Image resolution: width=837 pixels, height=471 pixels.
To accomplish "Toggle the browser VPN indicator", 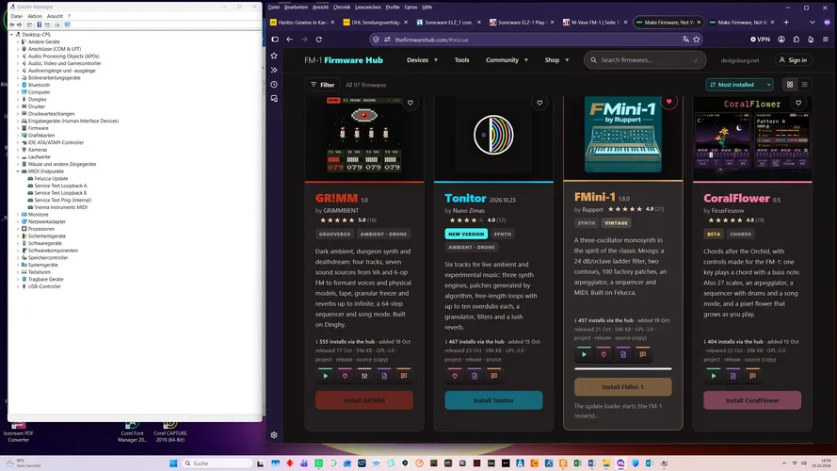I will 760,39.
